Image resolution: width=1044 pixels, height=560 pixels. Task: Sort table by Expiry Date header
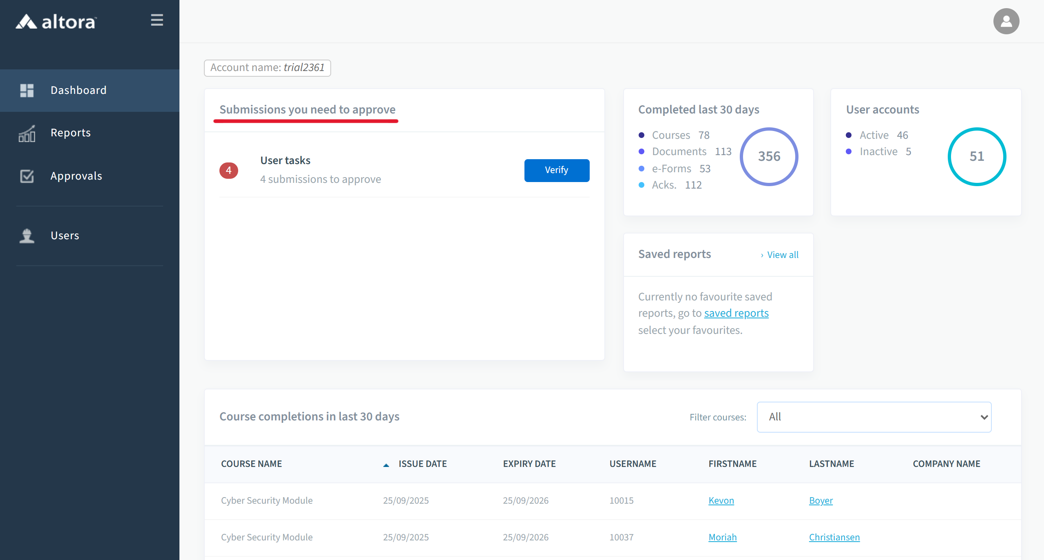click(529, 464)
